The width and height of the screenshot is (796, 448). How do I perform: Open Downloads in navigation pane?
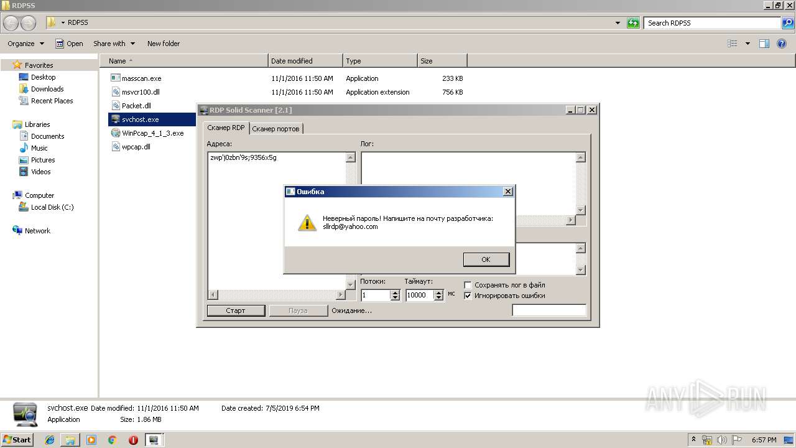[47, 89]
